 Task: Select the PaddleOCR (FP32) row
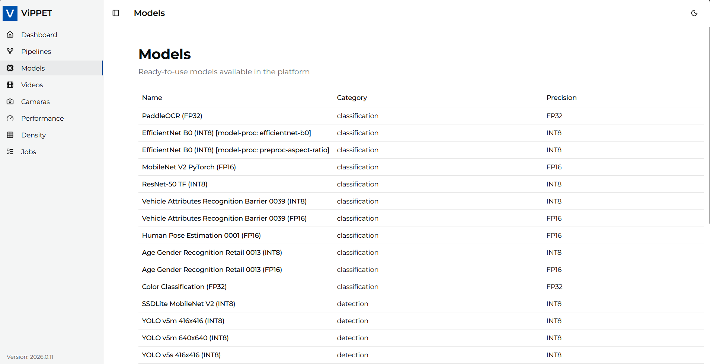[x=172, y=116]
